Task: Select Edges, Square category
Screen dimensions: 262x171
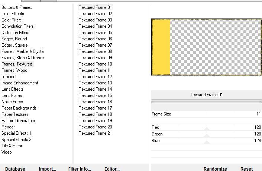Action: pyautogui.click(x=14, y=45)
